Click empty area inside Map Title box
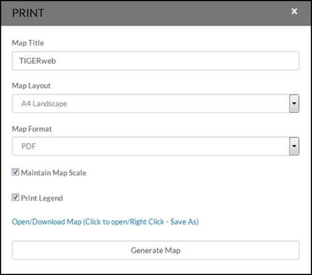 coord(177,61)
